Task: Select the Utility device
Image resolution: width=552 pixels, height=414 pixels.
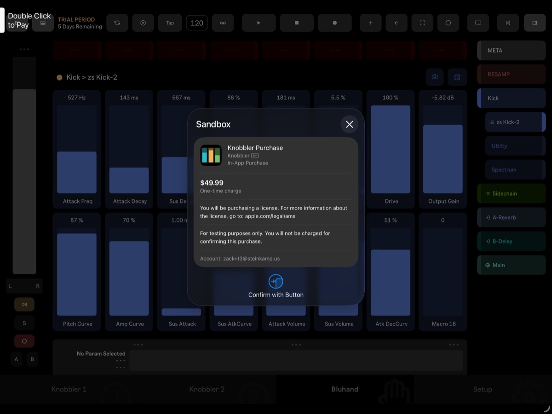Action: (x=515, y=146)
